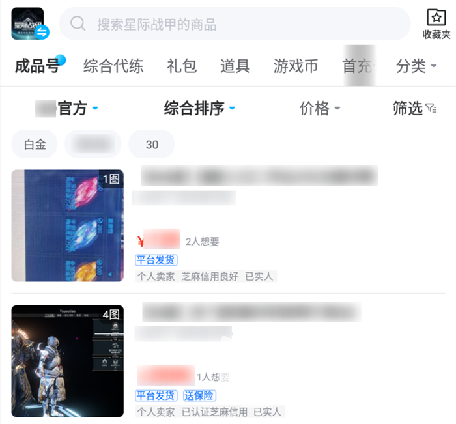Switch to the 综合代练 tab

click(113, 66)
